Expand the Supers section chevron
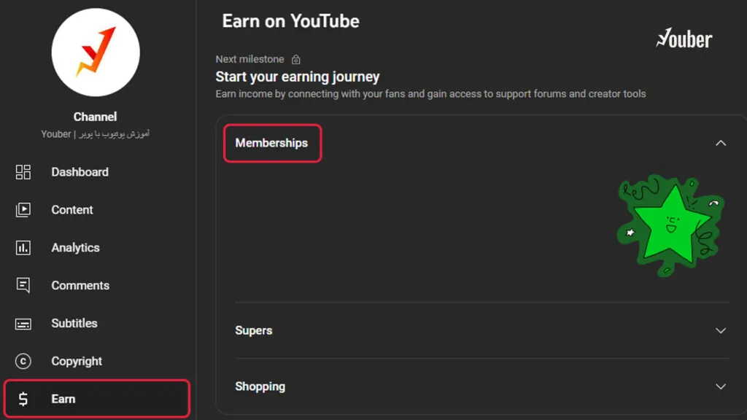 720,330
